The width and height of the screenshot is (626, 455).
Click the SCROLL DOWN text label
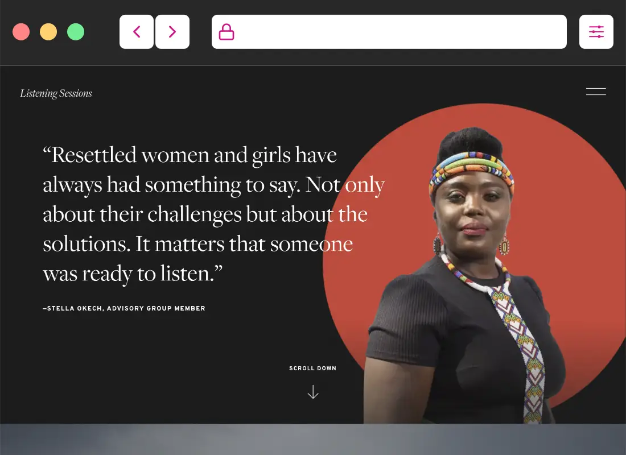click(312, 369)
